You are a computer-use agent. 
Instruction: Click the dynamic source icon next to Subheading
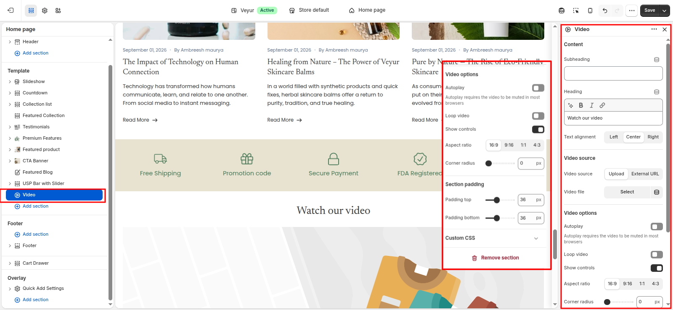tap(657, 60)
